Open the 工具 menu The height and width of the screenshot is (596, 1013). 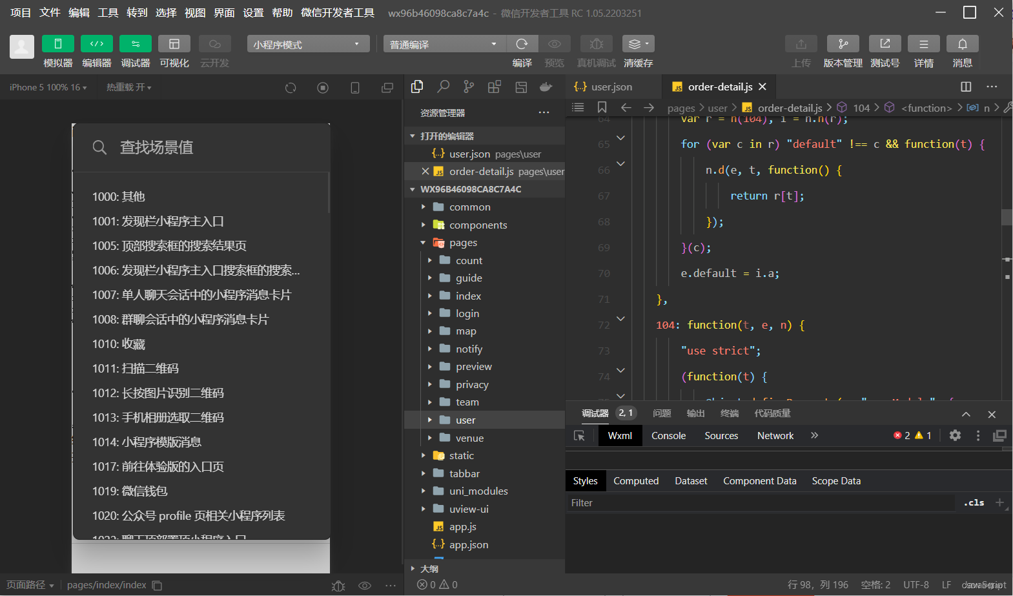click(x=108, y=13)
